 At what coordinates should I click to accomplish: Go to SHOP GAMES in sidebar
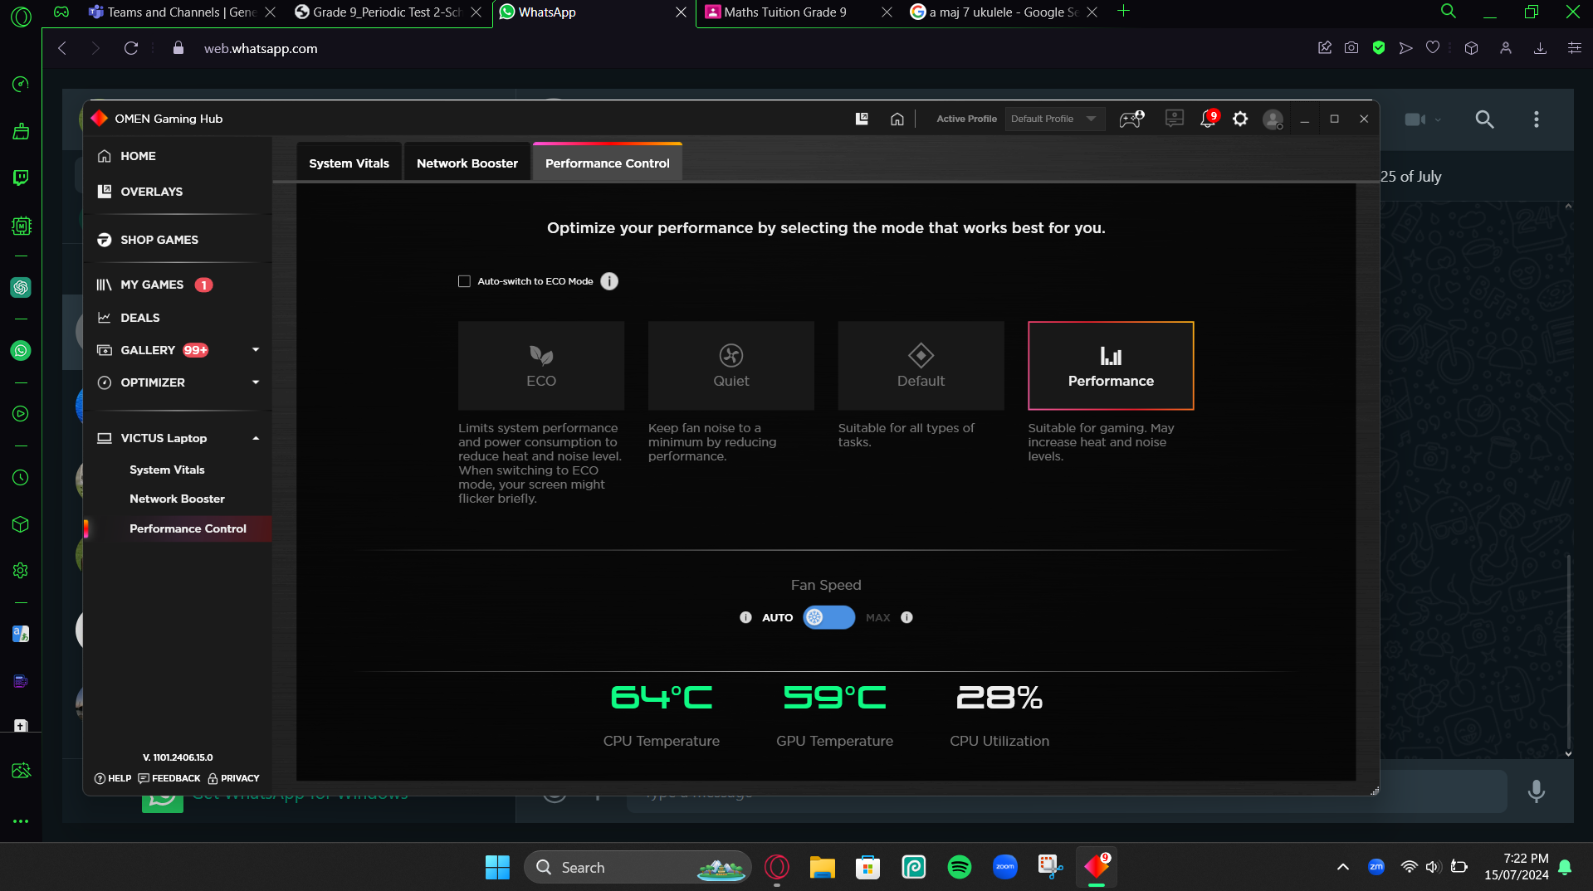(159, 240)
